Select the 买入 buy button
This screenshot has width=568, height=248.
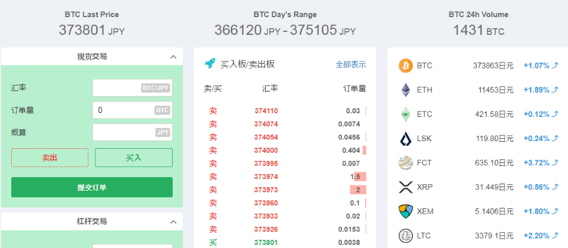pyautogui.click(x=134, y=158)
